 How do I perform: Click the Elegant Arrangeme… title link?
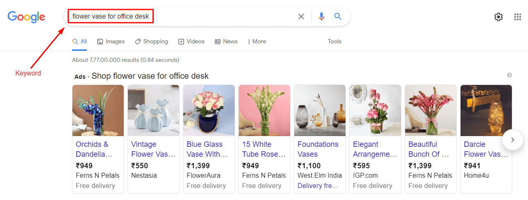375,149
